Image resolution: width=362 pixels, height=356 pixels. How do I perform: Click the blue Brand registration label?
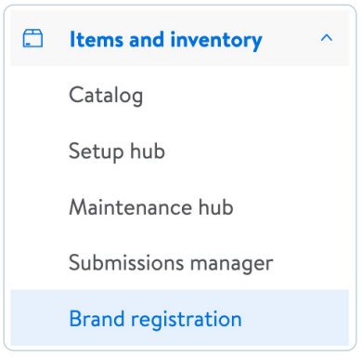(x=155, y=319)
